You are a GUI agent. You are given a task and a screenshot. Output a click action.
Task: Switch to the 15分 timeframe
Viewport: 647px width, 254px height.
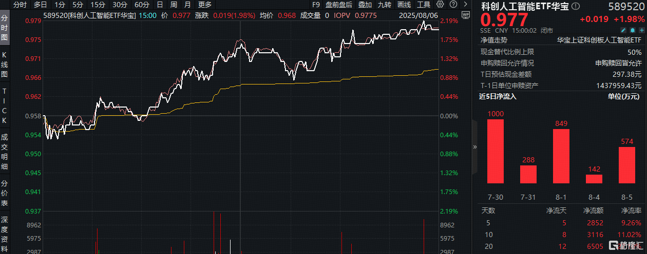98,5
